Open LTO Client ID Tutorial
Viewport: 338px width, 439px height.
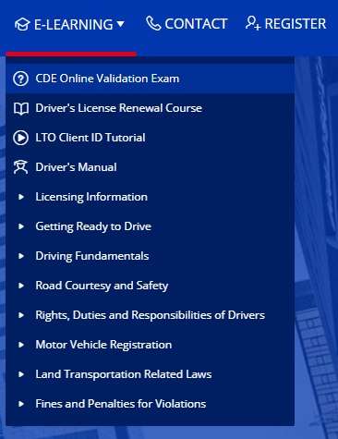click(91, 138)
